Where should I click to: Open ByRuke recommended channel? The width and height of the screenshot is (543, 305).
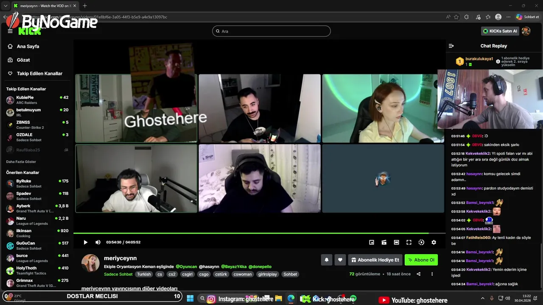pyautogui.click(x=37, y=183)
